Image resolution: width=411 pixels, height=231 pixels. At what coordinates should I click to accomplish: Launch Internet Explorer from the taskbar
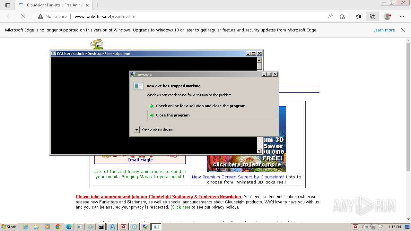coord(25,227)
